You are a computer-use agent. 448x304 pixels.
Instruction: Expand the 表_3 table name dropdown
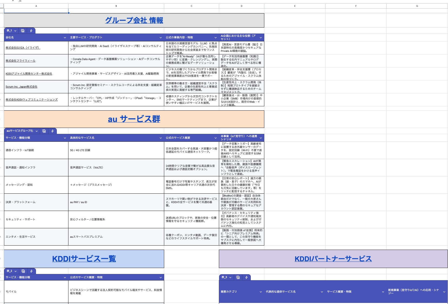230,277
